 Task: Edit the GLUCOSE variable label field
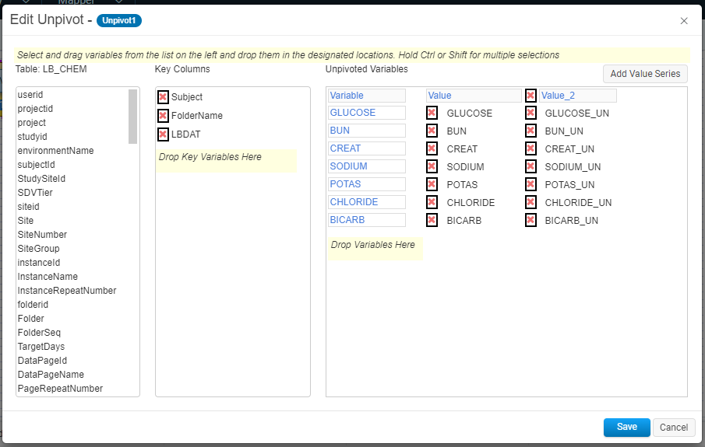pos(366,113)
